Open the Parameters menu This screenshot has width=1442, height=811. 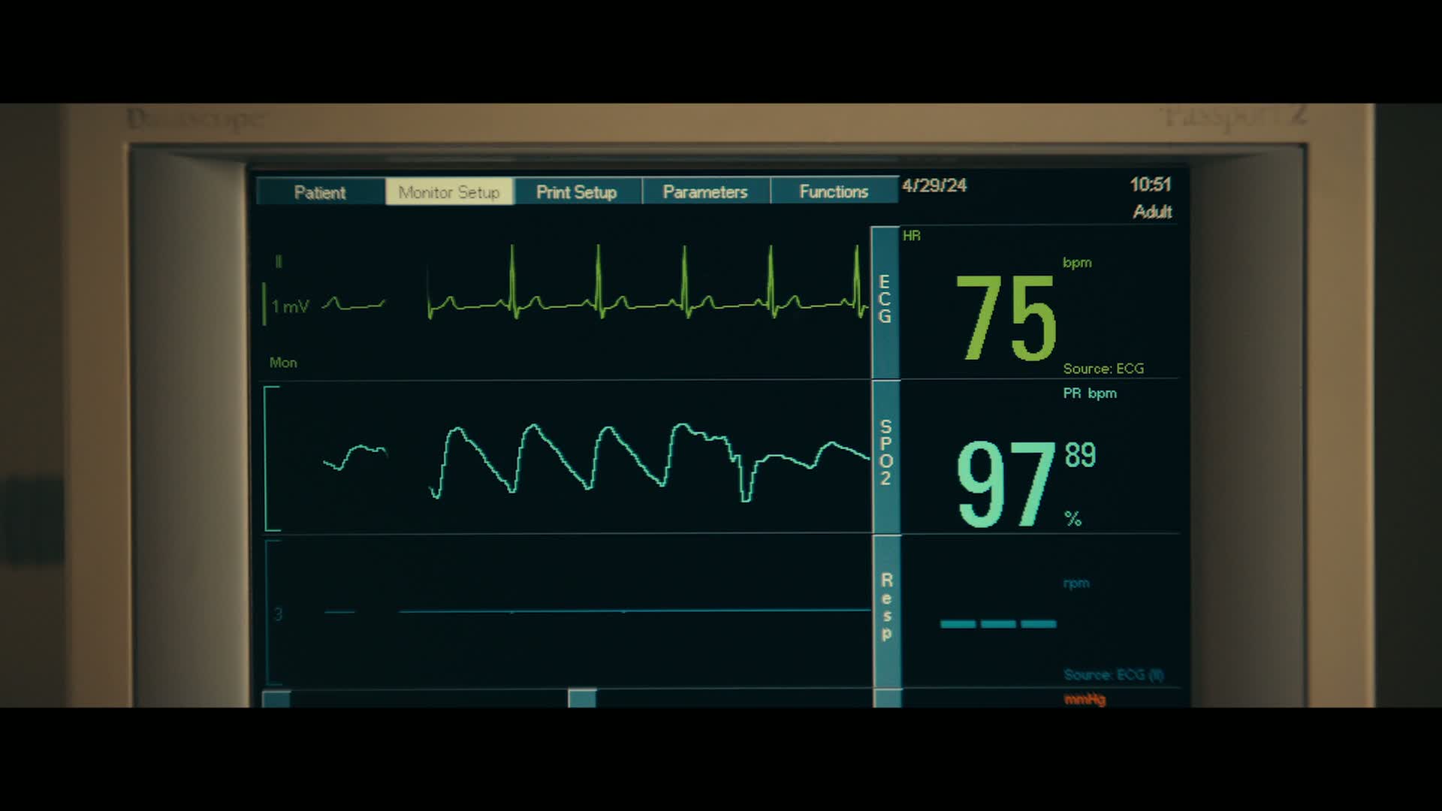pyautogui.click(x=705, y=192)
